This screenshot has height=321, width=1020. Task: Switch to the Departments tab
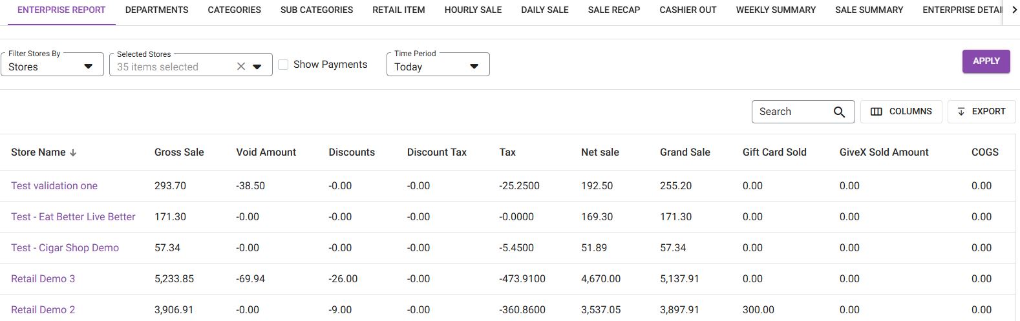(x=156, y=10)
